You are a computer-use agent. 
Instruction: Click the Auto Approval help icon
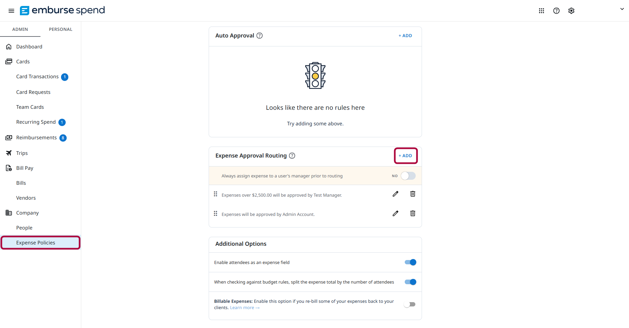(x=260, y=35)
